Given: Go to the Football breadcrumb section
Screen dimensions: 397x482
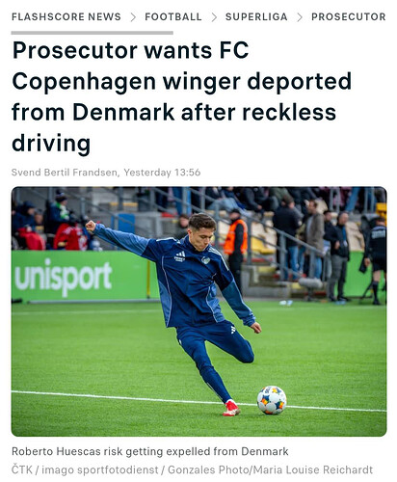Looking at the screenshot, I should point(173,16).
